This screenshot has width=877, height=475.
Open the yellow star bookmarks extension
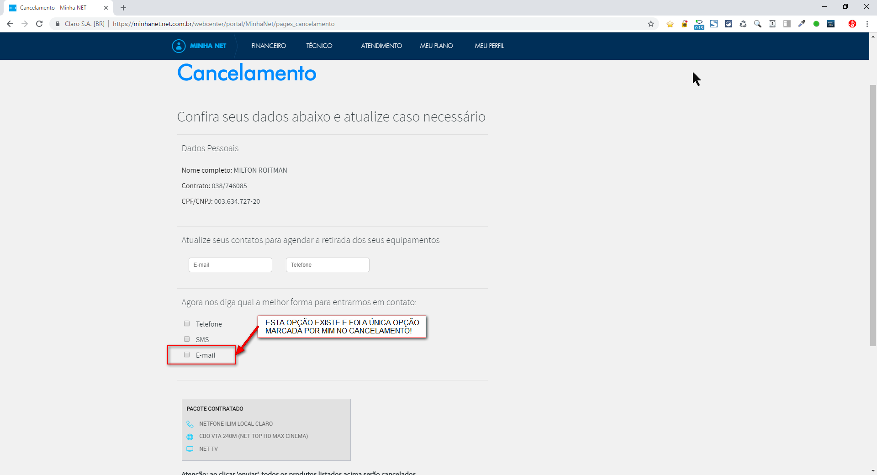pos(670,24)
